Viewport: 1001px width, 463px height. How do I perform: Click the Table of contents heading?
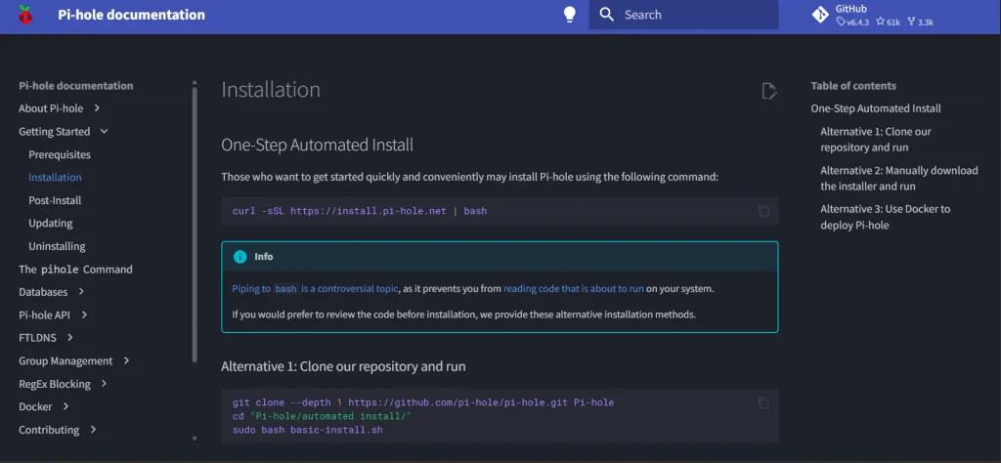click(853, 85)
